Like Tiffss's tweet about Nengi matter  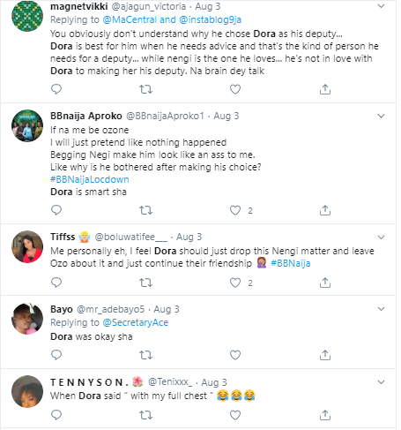235,283
